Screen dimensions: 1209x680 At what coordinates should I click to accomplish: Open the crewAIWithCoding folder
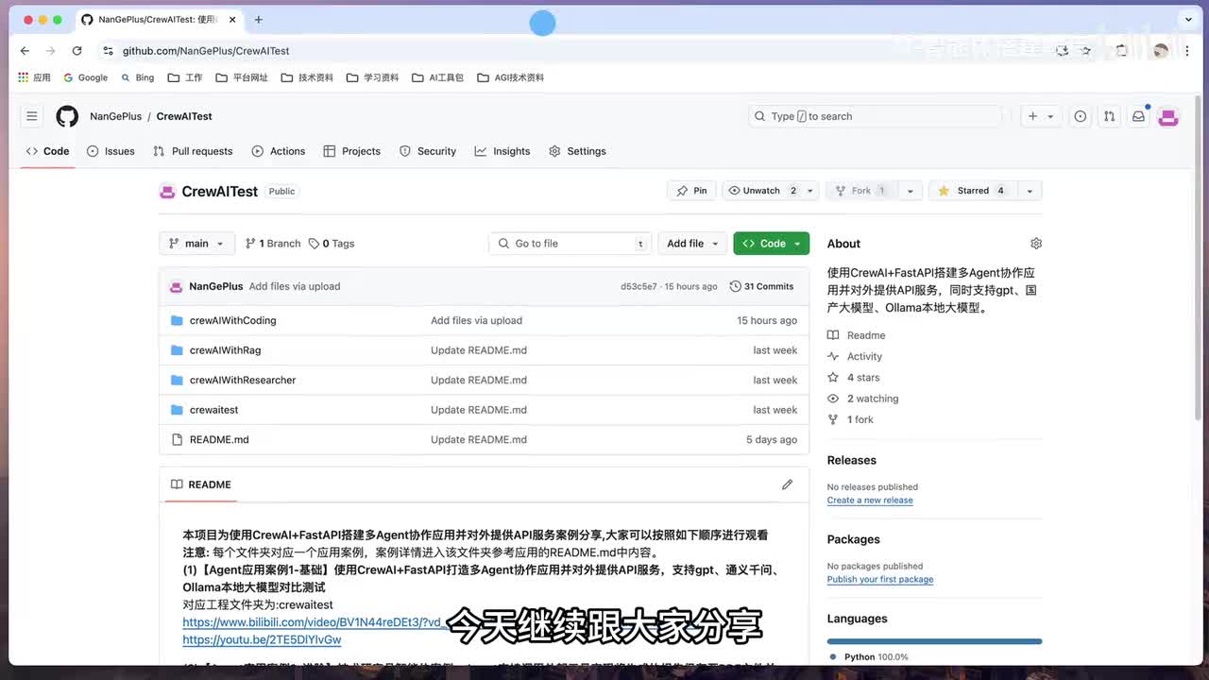(232, 320)
